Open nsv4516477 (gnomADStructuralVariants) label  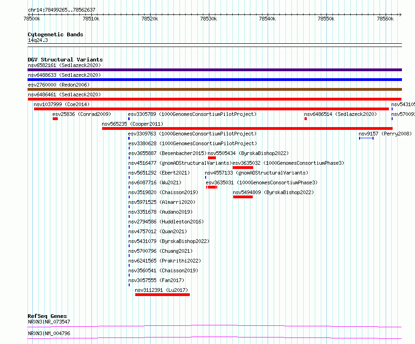click(180, 163)
